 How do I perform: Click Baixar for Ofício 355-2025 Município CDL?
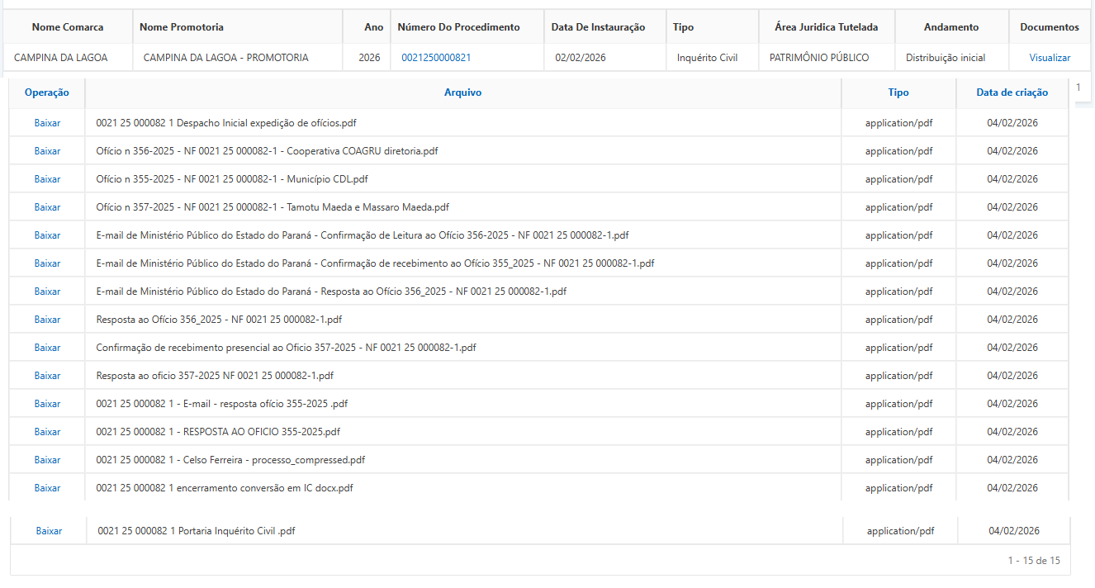(x=47, y=179)
